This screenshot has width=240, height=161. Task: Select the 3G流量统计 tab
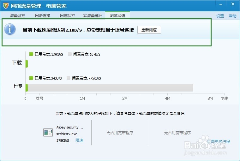pos(93,15)
